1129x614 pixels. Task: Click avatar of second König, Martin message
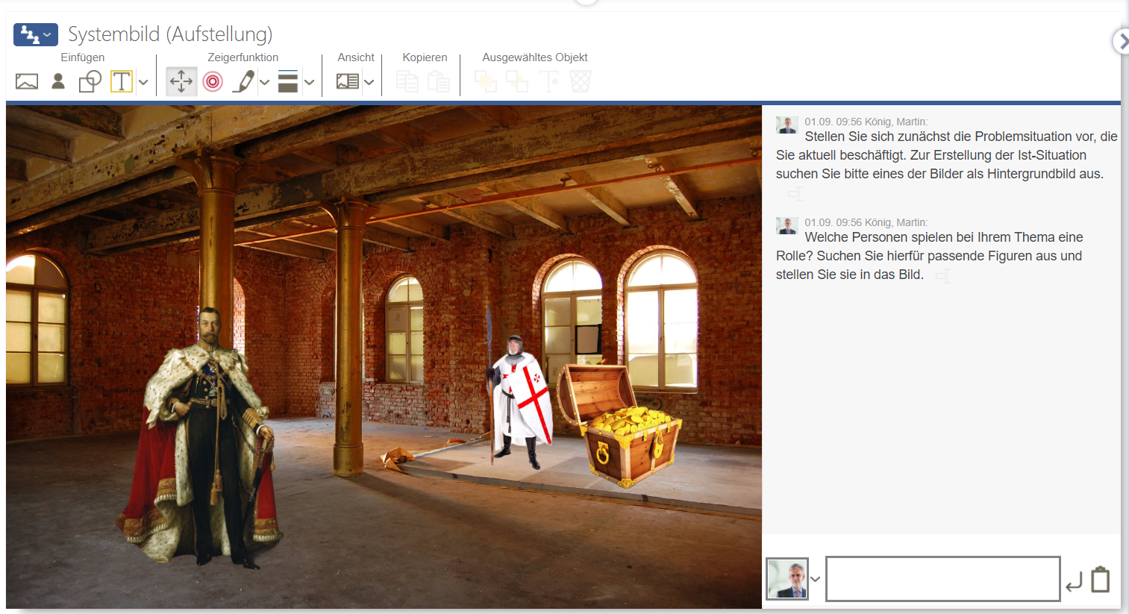[x=786, y=225]
